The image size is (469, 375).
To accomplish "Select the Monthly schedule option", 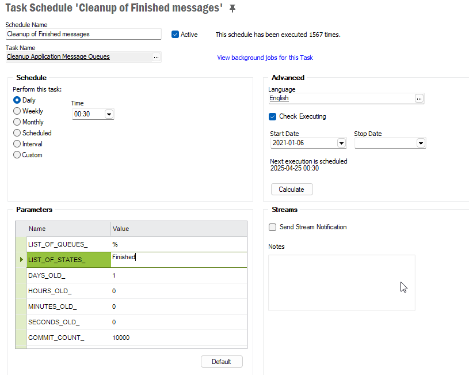I will click(17, 122).
